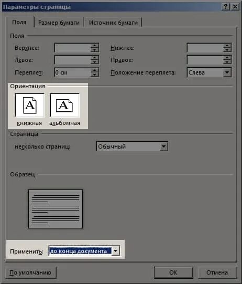Screen dimensions: 242x284
Task: Increase the Верхнее margin value
Action: point(94,46)
